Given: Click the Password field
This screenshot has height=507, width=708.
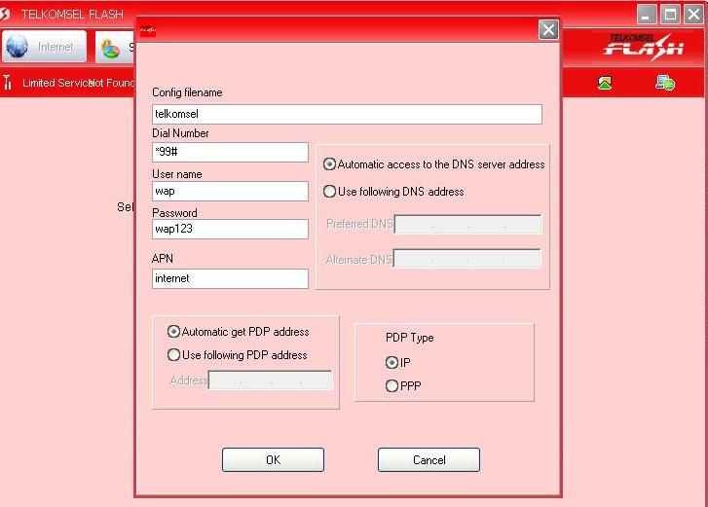Looking at the screenshot, I should tap(230, 229).
